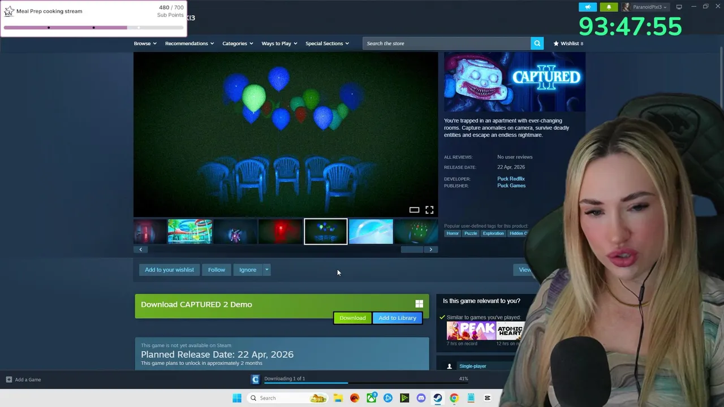
Task: Open Discord from the taskbar
Action: point(421,398)
